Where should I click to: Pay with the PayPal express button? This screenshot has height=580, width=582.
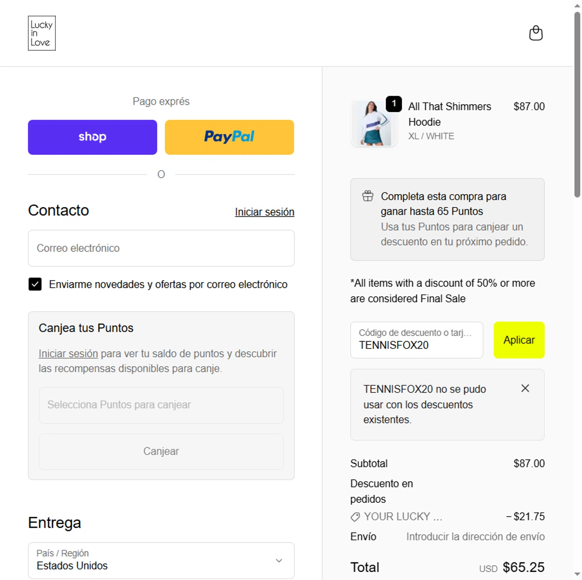pos(229,137)
